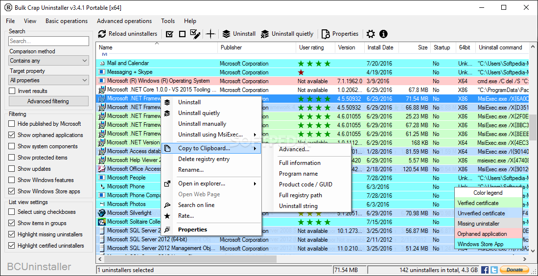Click the Mail and Calendar app icon
The height and width of the screenshot is (276, 538).
click(x=101, y=64)
